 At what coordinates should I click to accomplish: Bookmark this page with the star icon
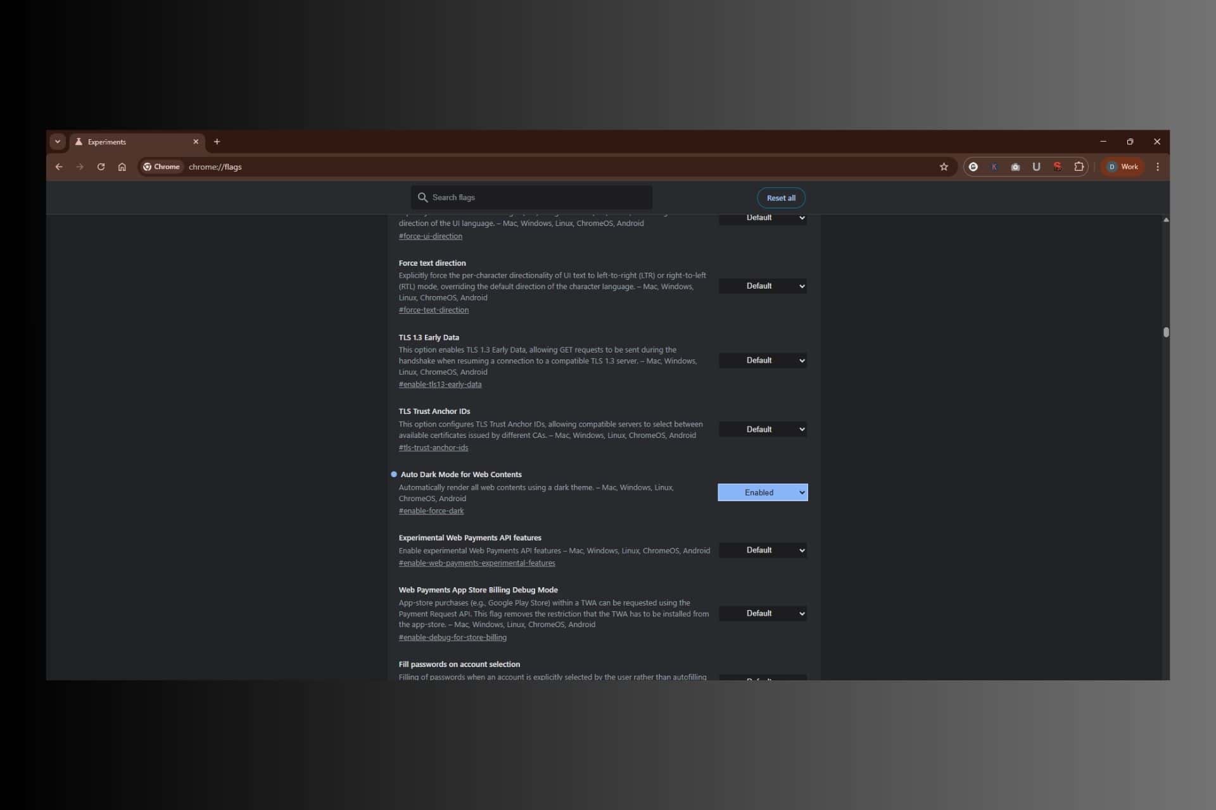tap(944, 166)
